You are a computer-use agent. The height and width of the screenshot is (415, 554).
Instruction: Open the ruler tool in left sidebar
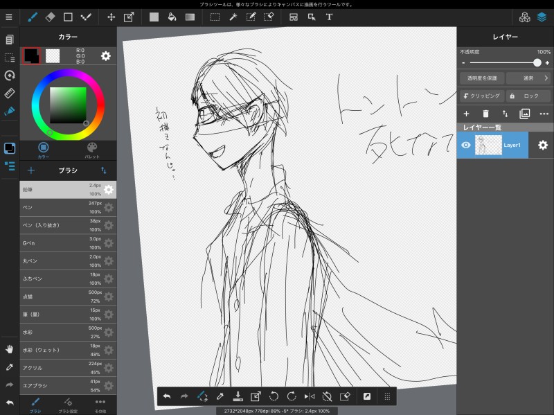coord(10,93)
